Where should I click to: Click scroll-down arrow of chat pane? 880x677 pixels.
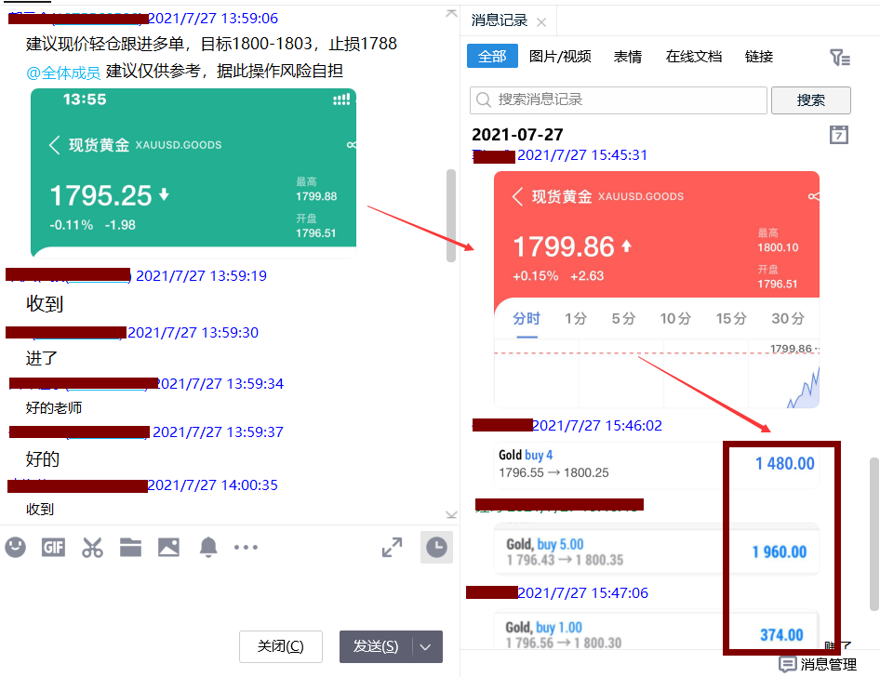coord(451,514)
